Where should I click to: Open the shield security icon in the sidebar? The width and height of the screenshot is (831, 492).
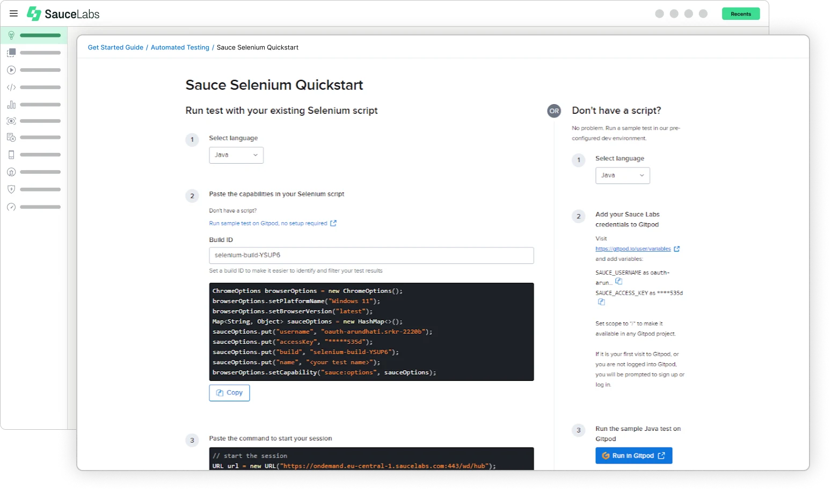click(x=11, y=189)
